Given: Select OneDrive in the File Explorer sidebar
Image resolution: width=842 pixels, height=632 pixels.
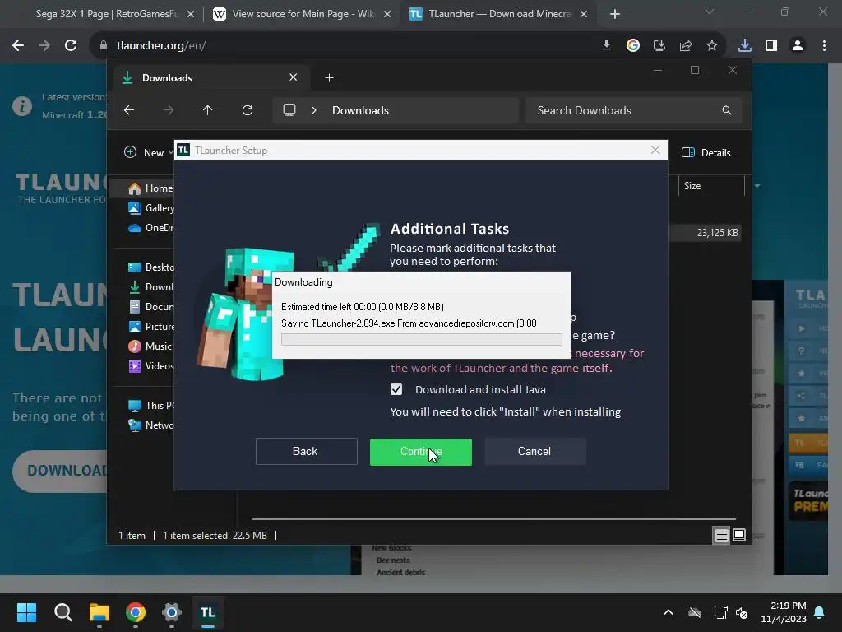Looking at the screenshot, I should 150,228.
